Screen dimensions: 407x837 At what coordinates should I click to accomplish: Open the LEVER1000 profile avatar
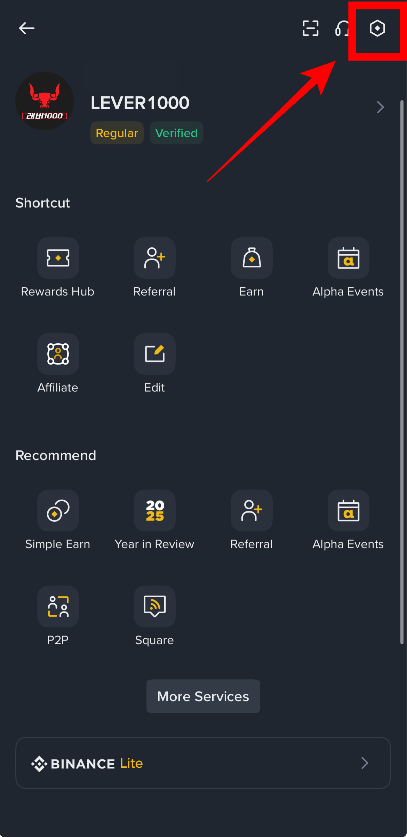45,101
